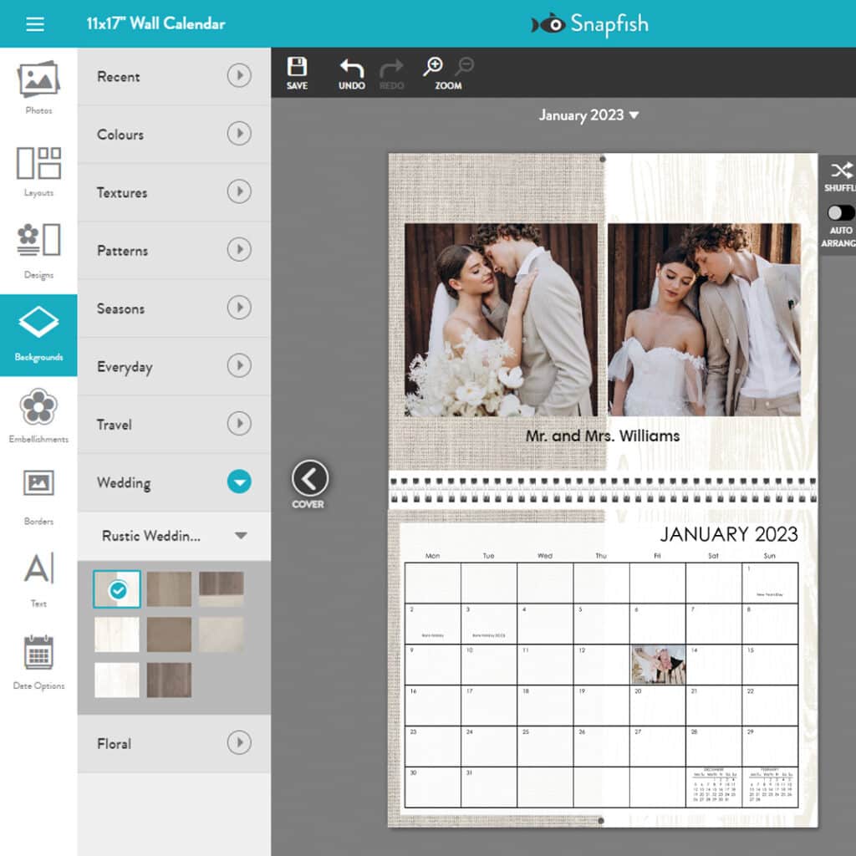The image size is (856, 856).
Task: Undo the last change
Action: click(x=351, y=71)
